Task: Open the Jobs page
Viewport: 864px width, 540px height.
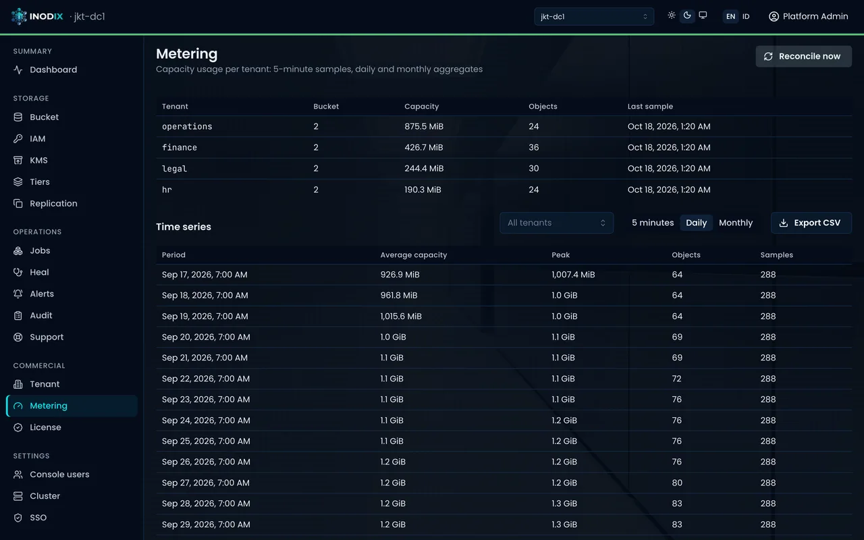Action: coord(72,250)
